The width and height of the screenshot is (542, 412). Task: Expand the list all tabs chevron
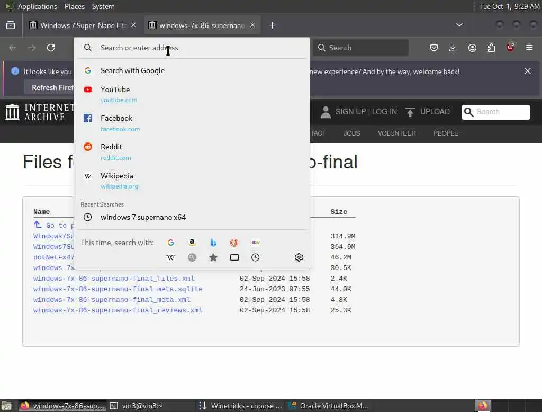[459, 25]
